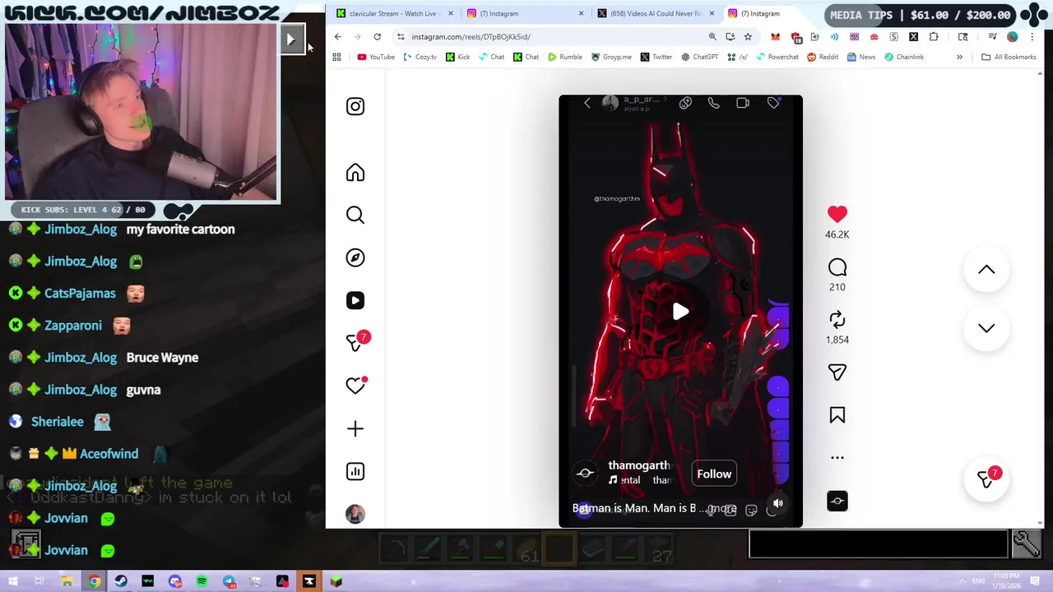Open the Reddit bookmark
Screen dimensions: 1053x592
(823, 57)
